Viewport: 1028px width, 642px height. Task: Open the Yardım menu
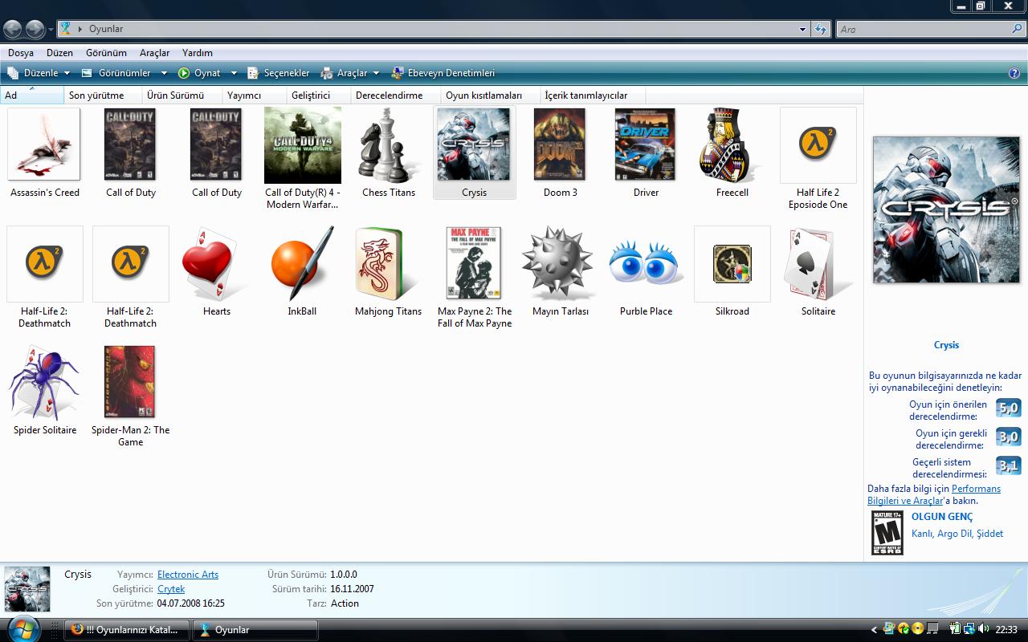[x=197, y=53]
